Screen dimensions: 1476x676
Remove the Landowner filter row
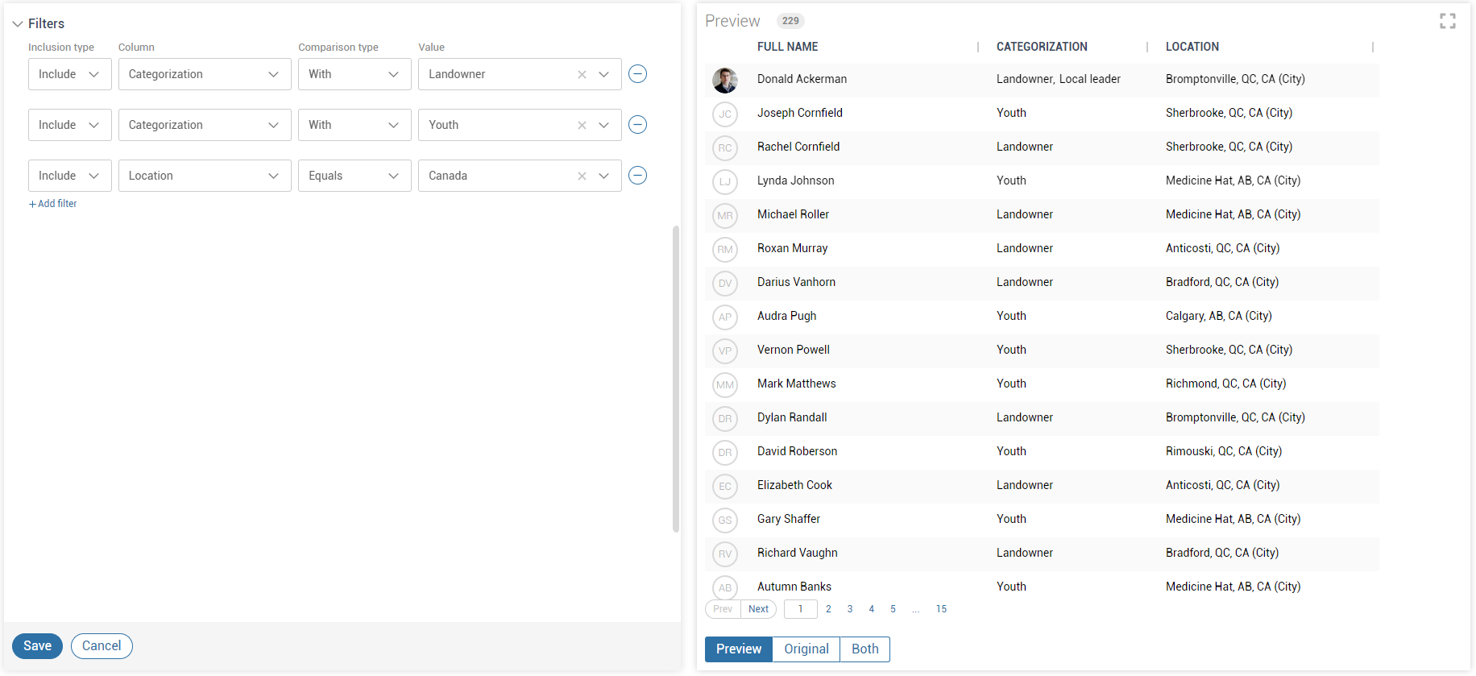point(637,74)
